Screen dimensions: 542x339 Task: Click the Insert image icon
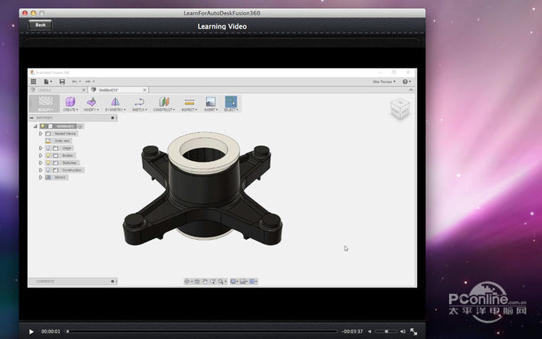point(210,101)
